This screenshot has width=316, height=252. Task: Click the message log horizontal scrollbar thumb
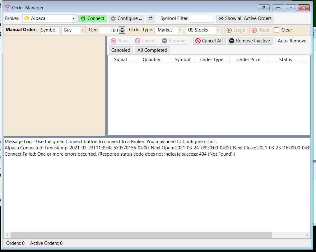pyautogui.click(x=141, y=235)
